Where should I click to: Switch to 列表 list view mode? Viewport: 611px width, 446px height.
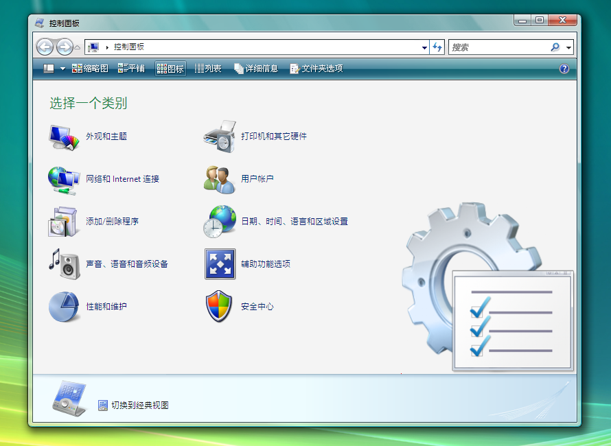208,69
